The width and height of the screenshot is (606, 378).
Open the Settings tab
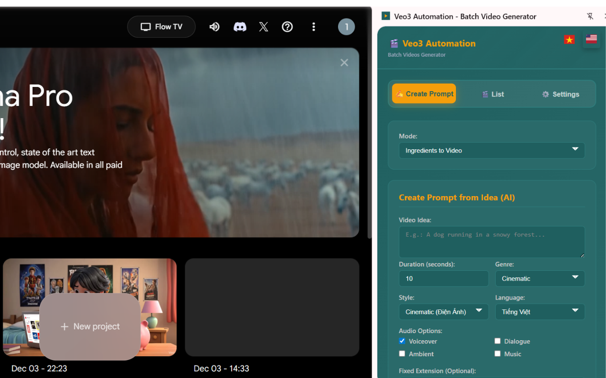point(561,94)
